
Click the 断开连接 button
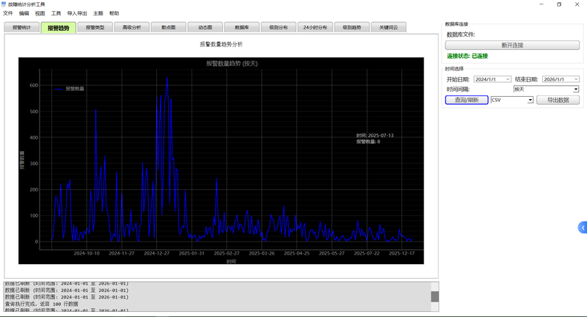512,45
